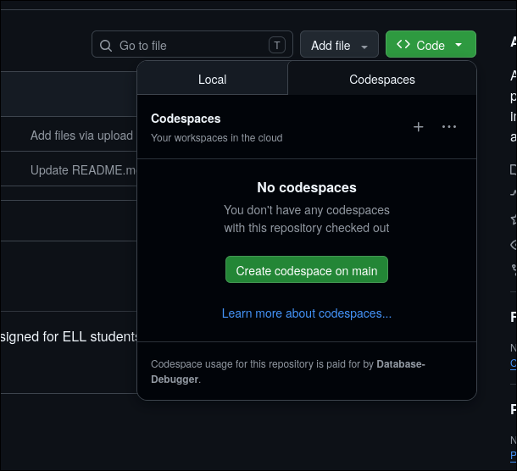Open the Add file dropdown

click(x=339, y=44)
